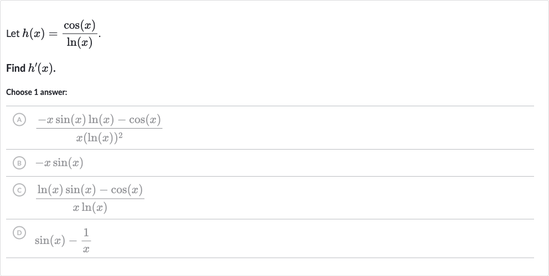This screenshot has height=276, width=549.
Task: Select the radio button labeled B
Action: tap(19, 163)
